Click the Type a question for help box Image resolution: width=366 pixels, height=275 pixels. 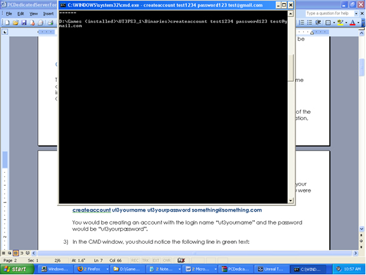click(329, 13)
